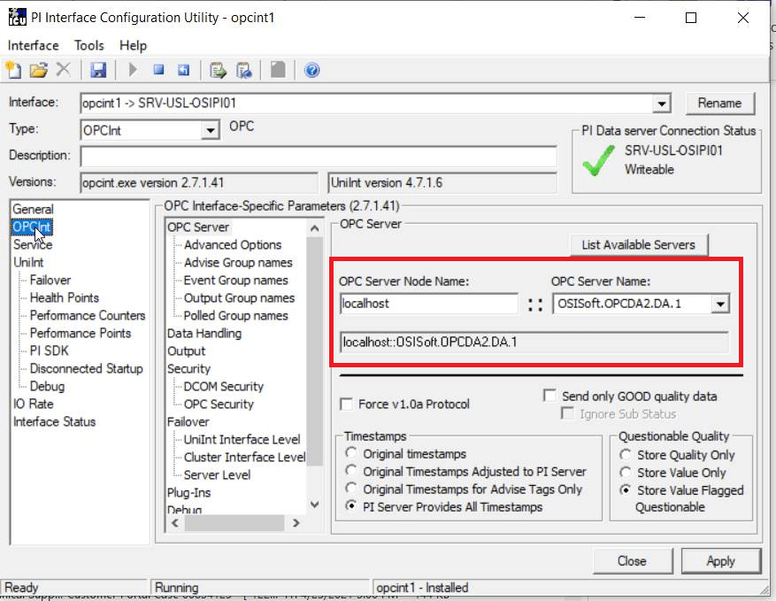Click the OPC Server Node Name field
The height and width of the screenshot is (601, 776).
(428, 304)
